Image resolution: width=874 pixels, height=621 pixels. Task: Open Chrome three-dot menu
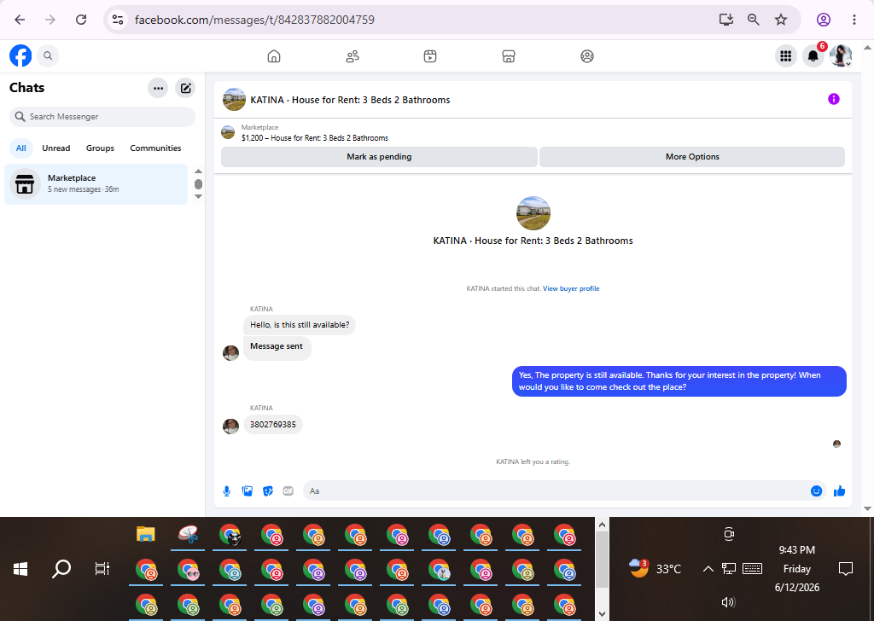click(854, 20)
